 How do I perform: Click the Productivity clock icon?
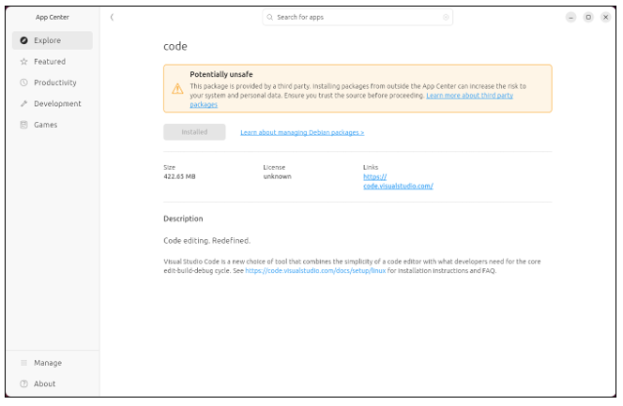point(23,83)
